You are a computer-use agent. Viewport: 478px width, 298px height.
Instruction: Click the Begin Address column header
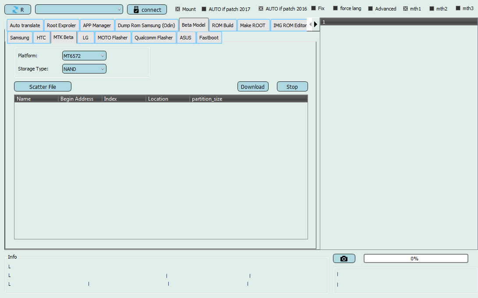click(x=80, y=98)
